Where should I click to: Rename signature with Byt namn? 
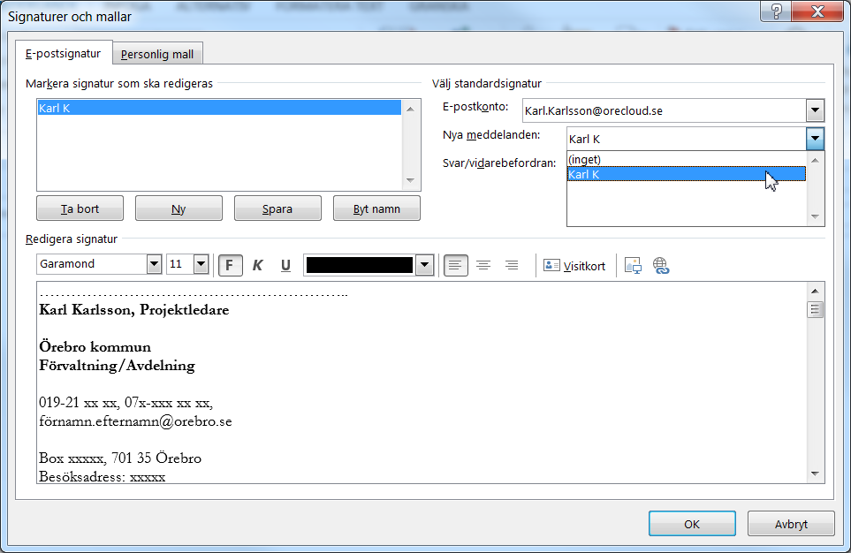(x=376, y=209)
